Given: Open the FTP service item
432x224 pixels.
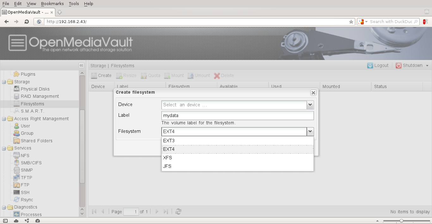Looking at the screenshot, I should click(25, 185).
